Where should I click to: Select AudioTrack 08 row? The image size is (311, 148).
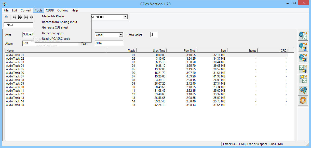pos(150,80)
